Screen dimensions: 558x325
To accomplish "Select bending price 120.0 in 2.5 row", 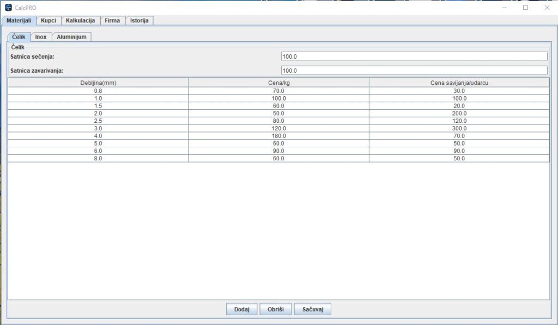I will click(459, 121).
